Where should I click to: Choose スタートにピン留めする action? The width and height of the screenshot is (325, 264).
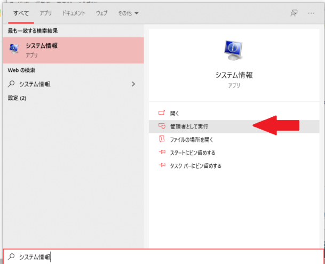click(x=234, y=153)
